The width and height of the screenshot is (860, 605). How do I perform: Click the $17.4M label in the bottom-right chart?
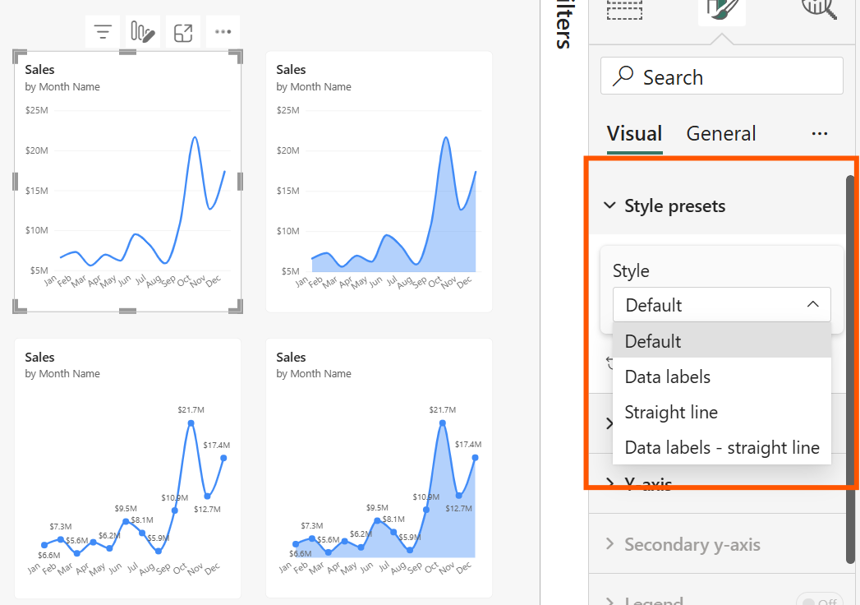click(468, 444)
